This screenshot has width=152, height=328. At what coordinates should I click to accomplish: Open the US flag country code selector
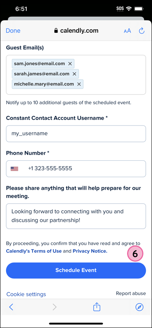(x=14, y=168)
